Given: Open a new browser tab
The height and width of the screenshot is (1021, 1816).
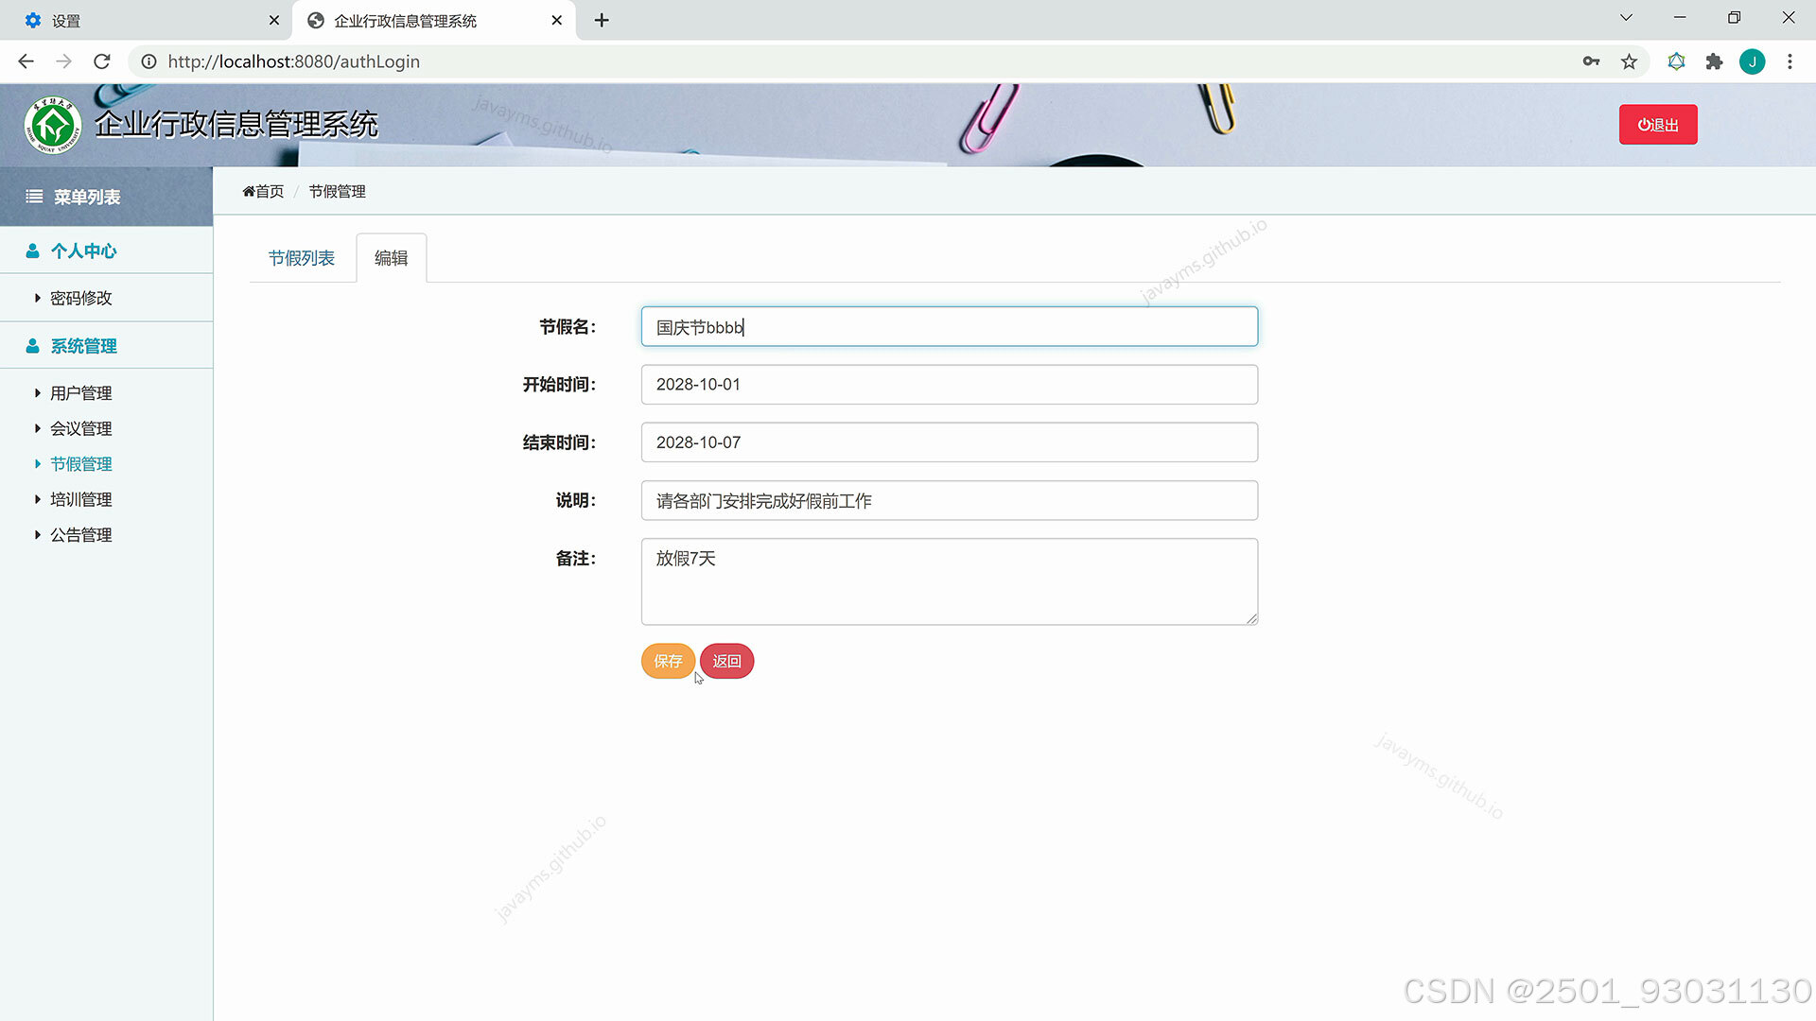Looking at the screenshot, I should point(602,20).
